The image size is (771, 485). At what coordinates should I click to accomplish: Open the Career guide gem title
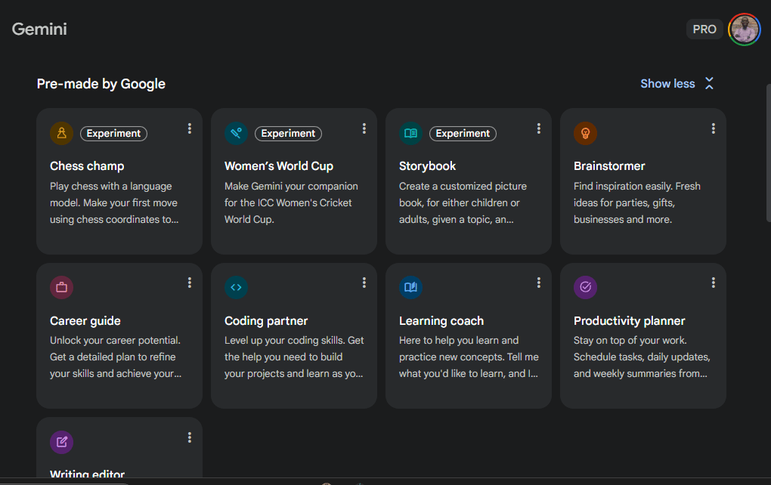point(85,321)
